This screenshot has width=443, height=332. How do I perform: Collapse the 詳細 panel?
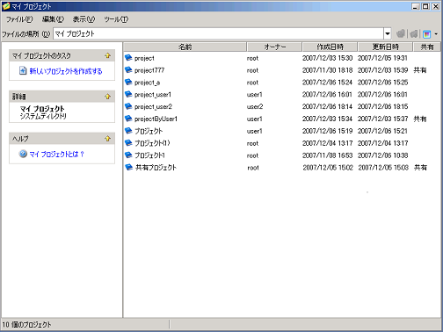(107, 97)
